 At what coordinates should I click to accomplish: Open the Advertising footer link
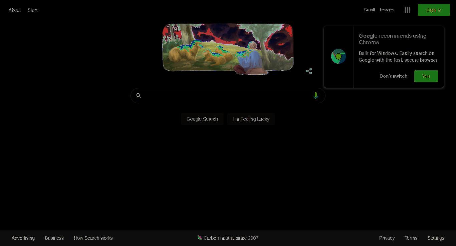(x=23, y=238)
